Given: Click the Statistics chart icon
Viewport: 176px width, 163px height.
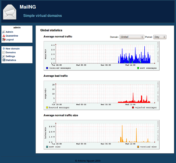Looking at the screenshot, I should [x=4, y=60].
